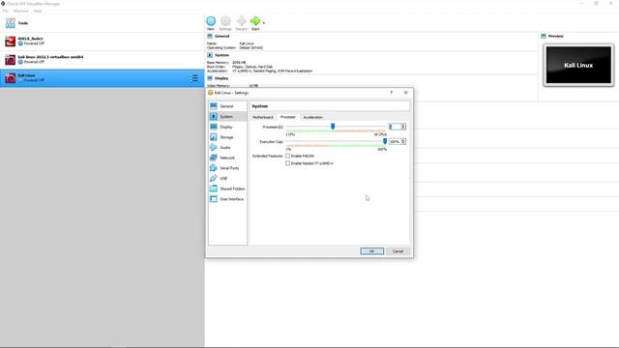Open the USB settings category
This screenshot has height=348, width=619.
point(228,178)
